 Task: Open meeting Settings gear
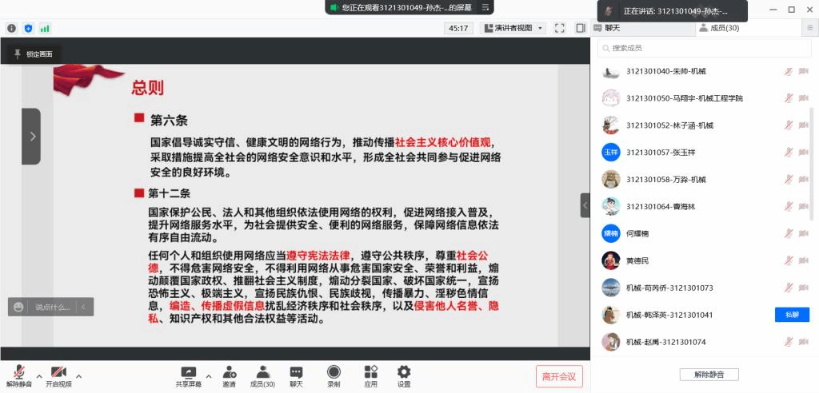404,373
